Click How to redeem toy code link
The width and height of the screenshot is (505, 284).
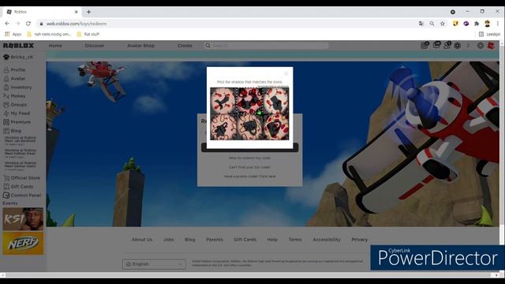[249, 158]
